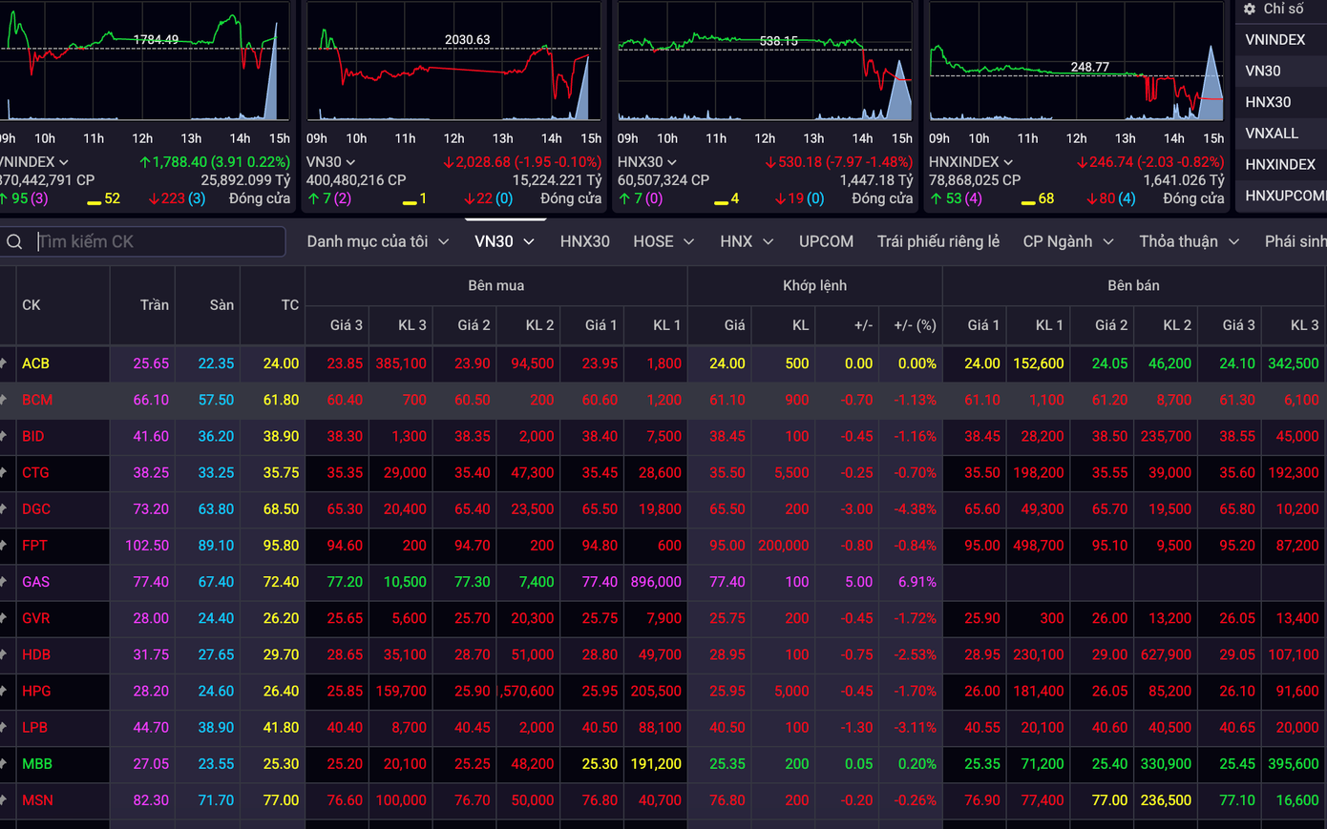Open the HOSE exchange dropdown

coord(663,241)
